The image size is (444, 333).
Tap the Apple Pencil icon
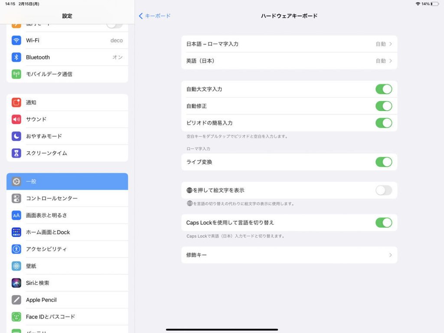point(16,300)
